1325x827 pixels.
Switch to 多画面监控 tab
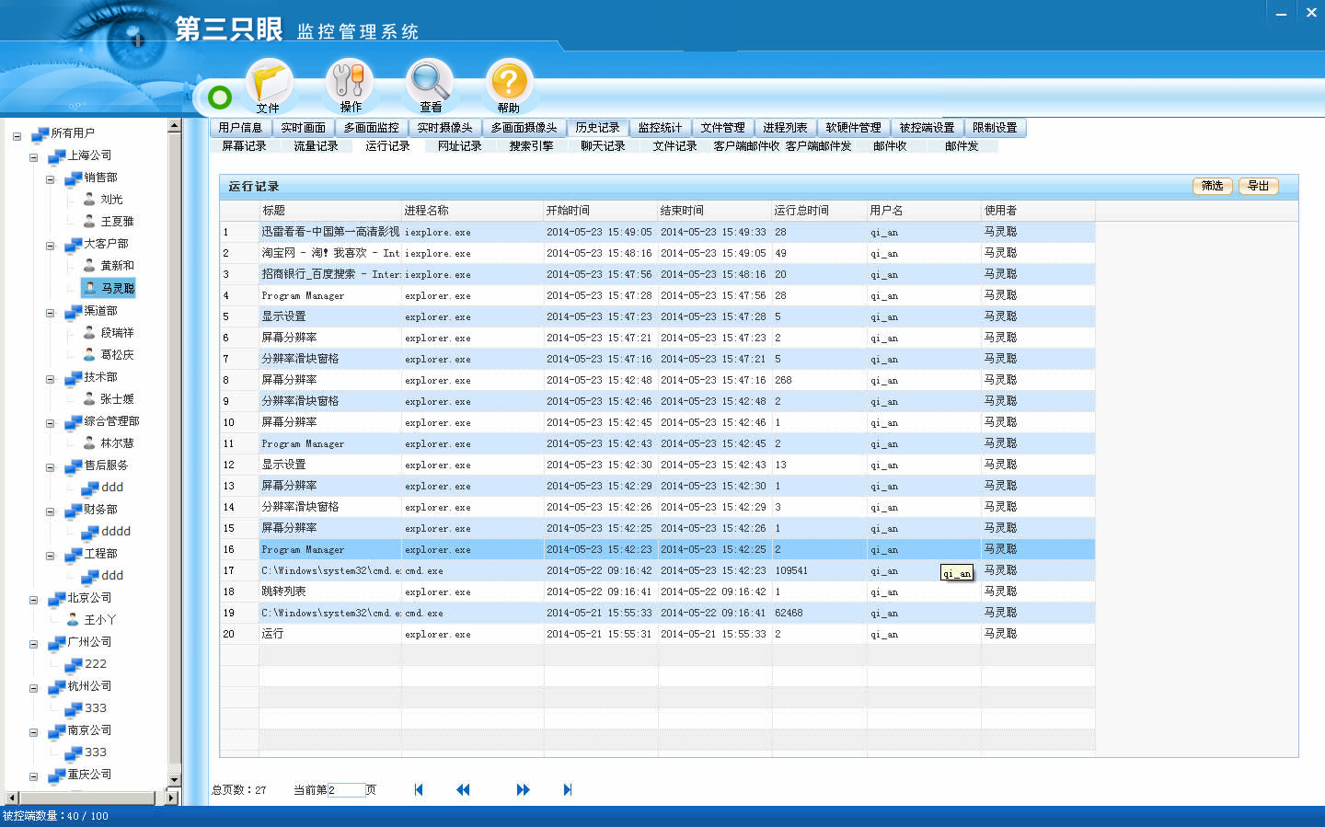pyautogui.click(x=371, y=128)
